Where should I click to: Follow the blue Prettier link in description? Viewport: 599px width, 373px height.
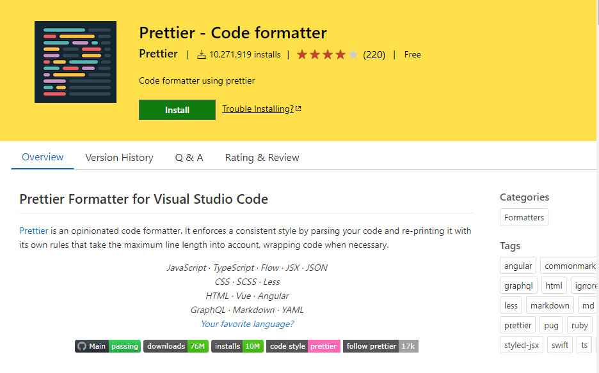pos(34,231)
